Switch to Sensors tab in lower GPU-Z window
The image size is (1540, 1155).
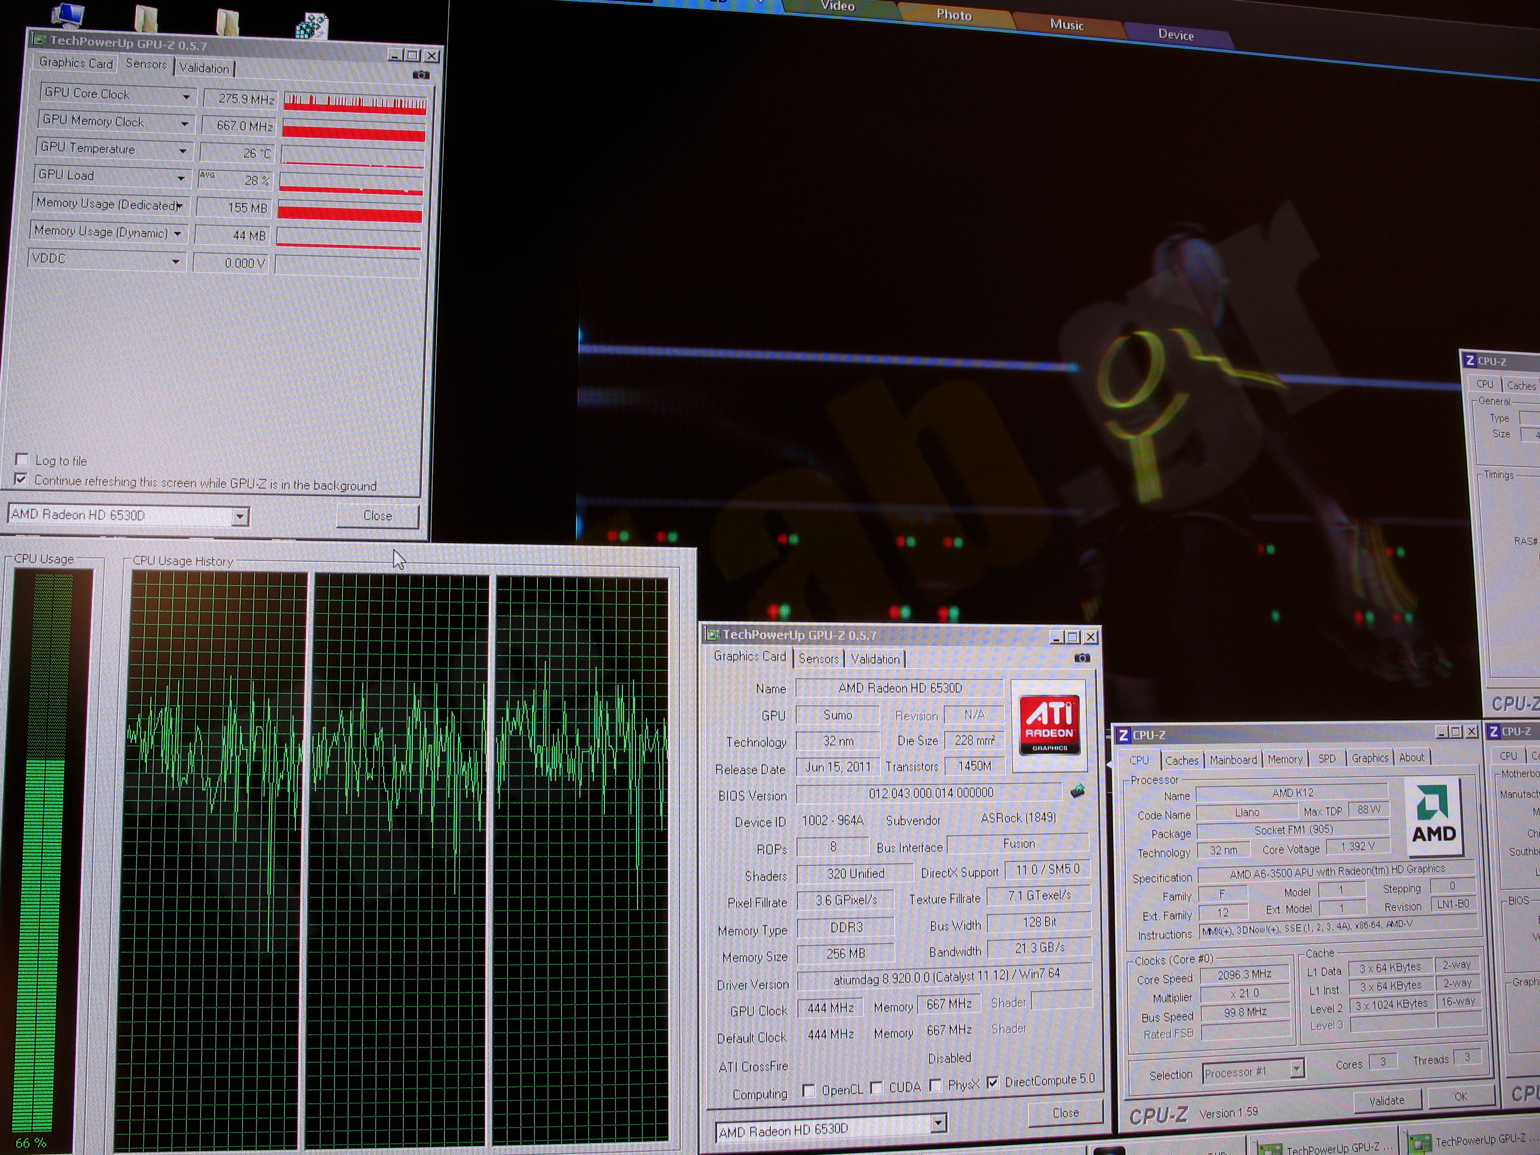pos(818,658)
